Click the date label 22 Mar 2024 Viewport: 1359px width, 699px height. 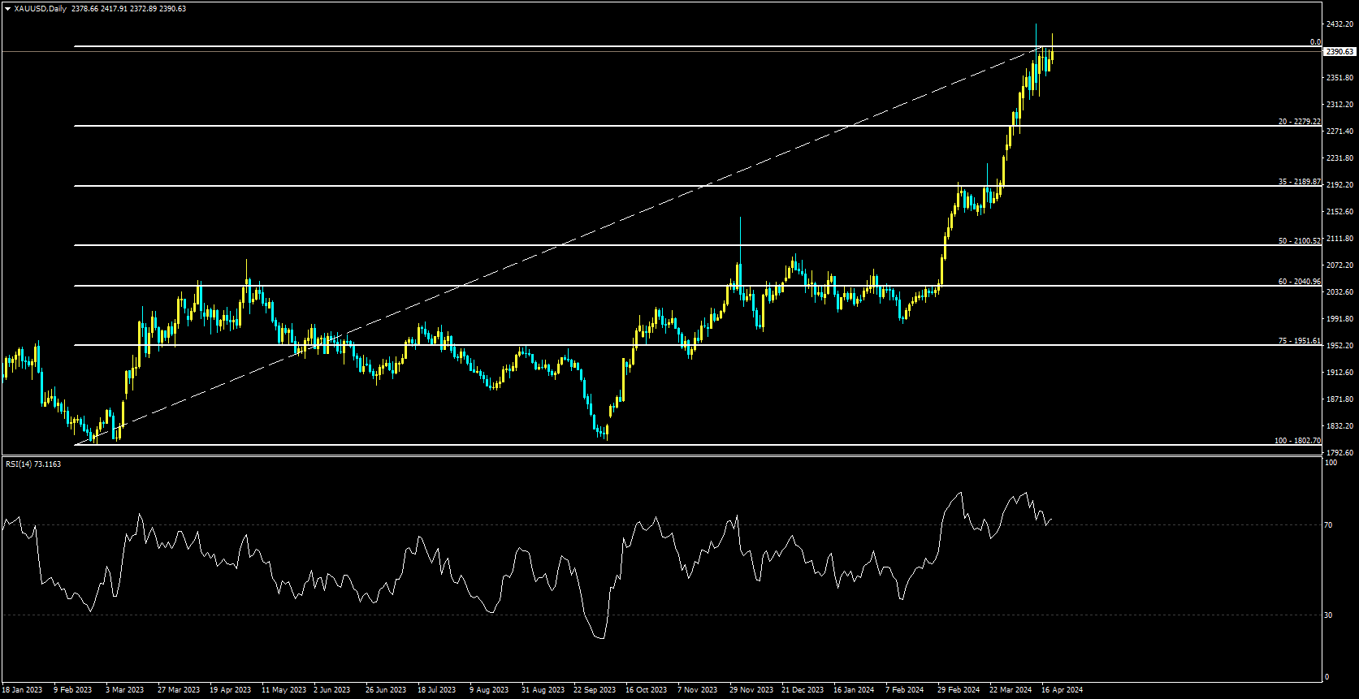1011,690
